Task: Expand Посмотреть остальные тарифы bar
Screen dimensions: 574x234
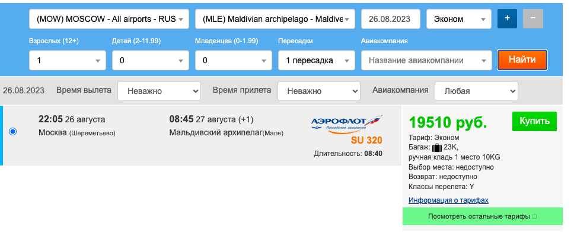Action: tap(483, 216)
